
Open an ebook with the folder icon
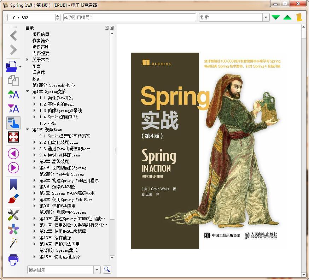[11, 66]
